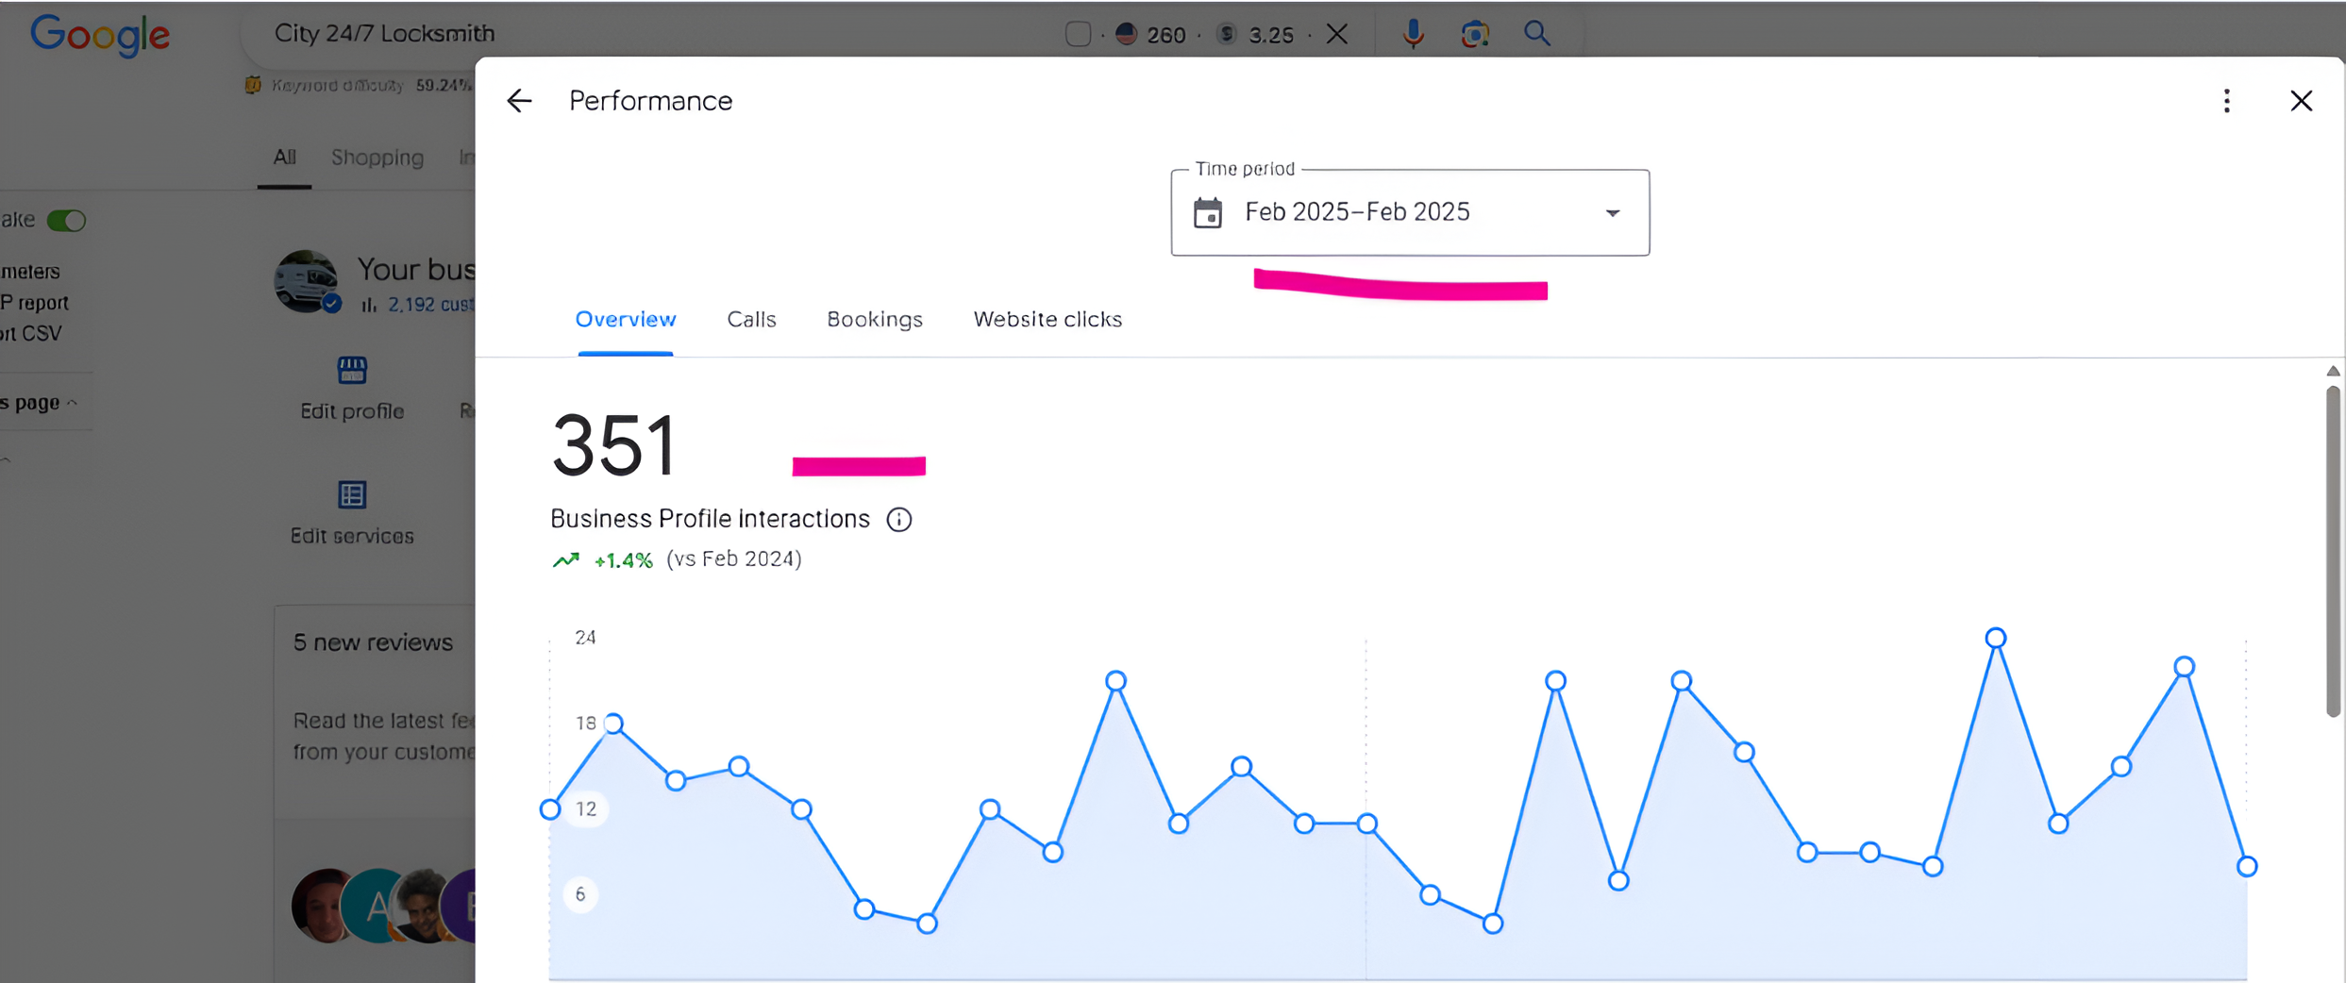Click the Keyword difficulty badge icon
This screenshot has width=2346, height=983.
coord(252,85)
